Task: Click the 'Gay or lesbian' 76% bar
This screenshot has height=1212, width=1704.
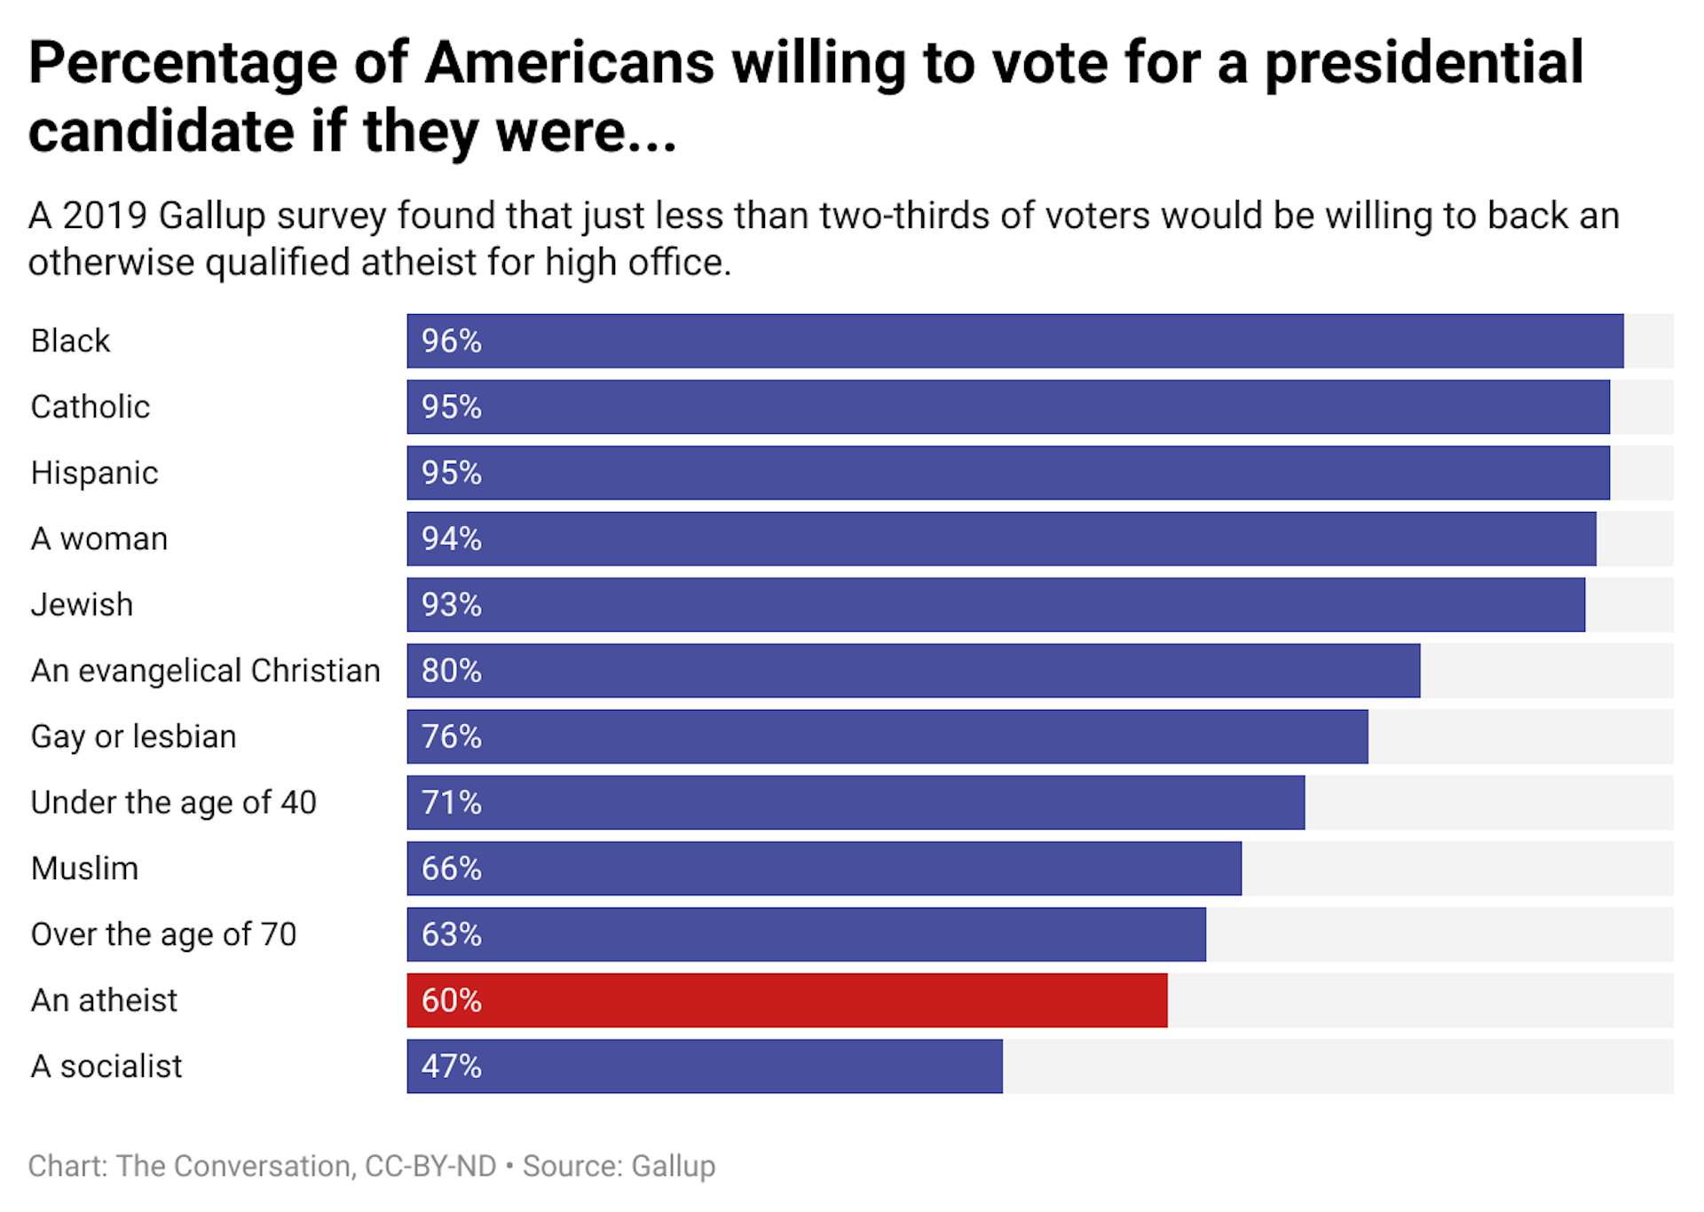Action: click(887, 736)
